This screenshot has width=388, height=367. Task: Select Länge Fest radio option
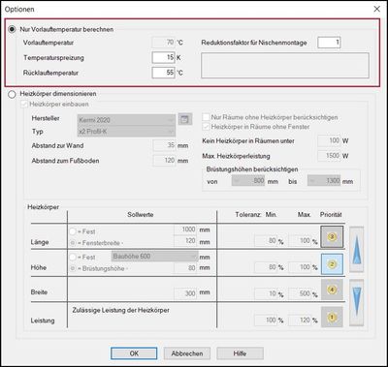tap(73, 231)
